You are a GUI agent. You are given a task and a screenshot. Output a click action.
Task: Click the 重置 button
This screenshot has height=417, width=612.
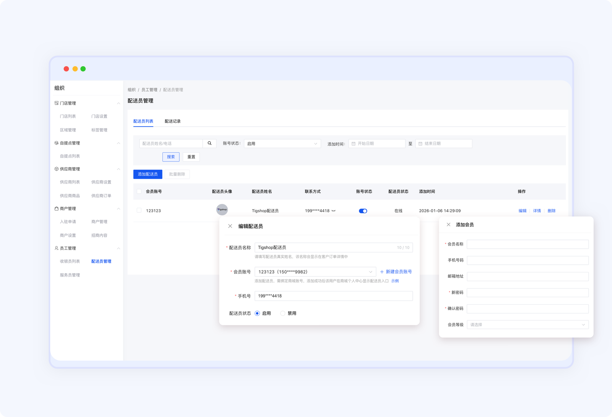(191, 157)
